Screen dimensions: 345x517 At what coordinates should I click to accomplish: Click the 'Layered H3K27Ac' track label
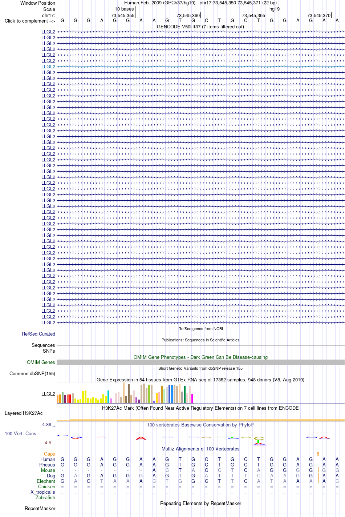24,413
